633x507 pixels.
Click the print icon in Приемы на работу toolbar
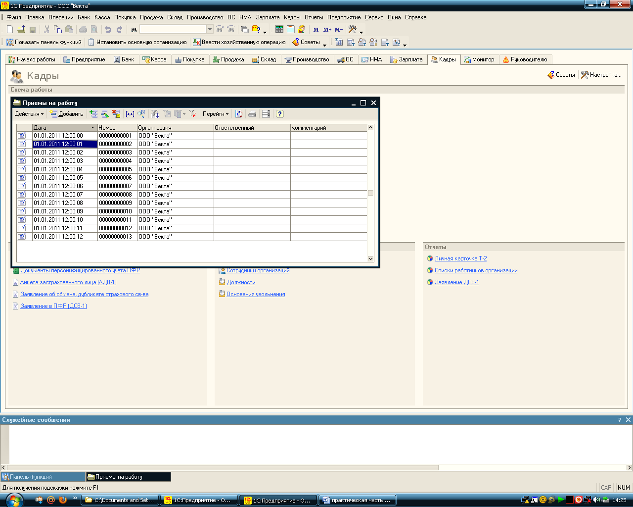pos(252,114)
